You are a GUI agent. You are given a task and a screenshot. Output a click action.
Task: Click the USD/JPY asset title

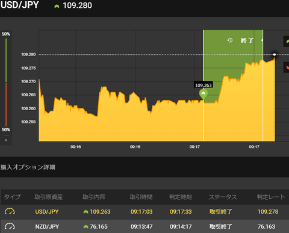pos(19,5)
